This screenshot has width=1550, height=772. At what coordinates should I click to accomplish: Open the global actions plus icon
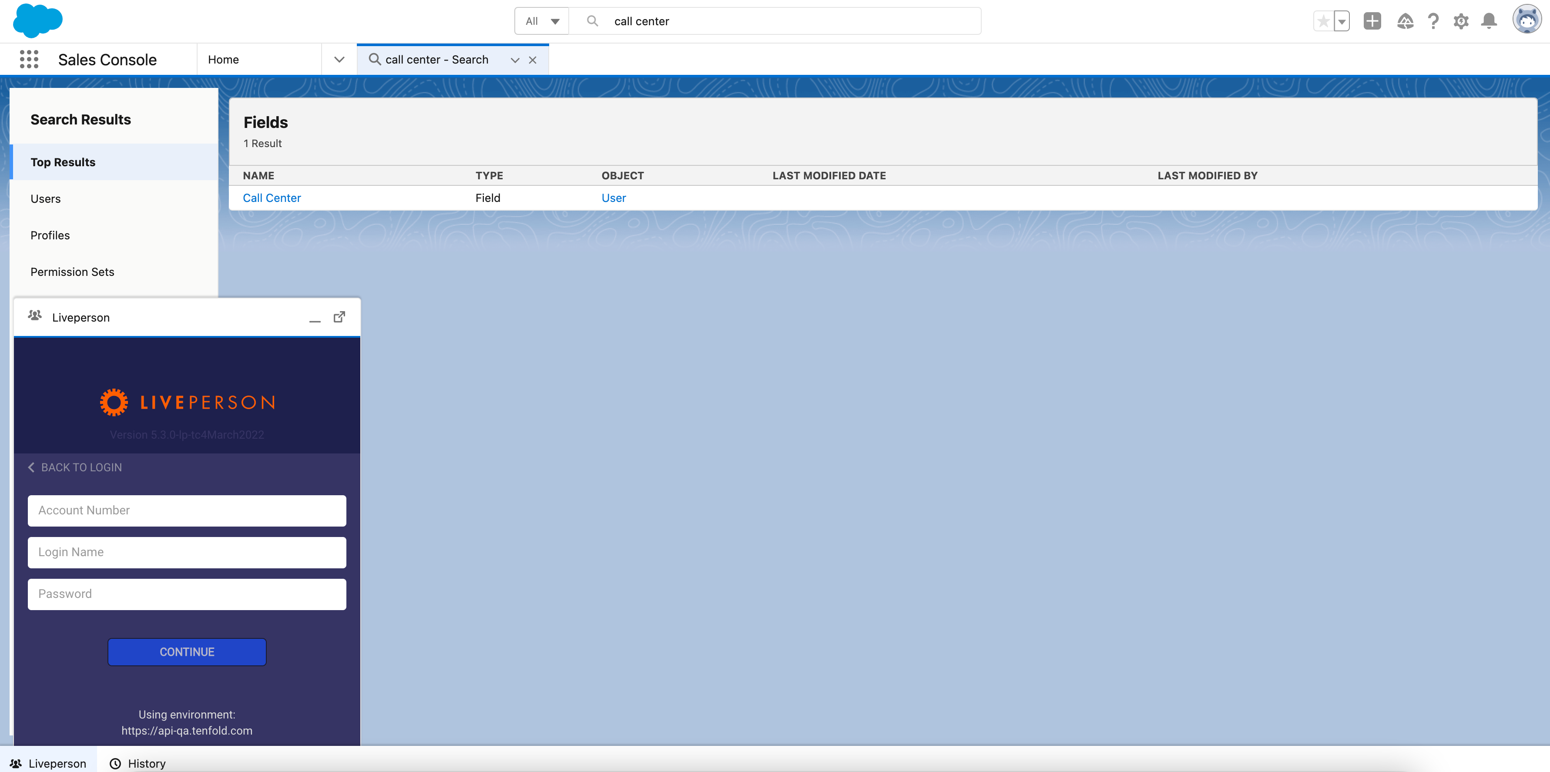pyautogui.click(x=1372, y=21)
